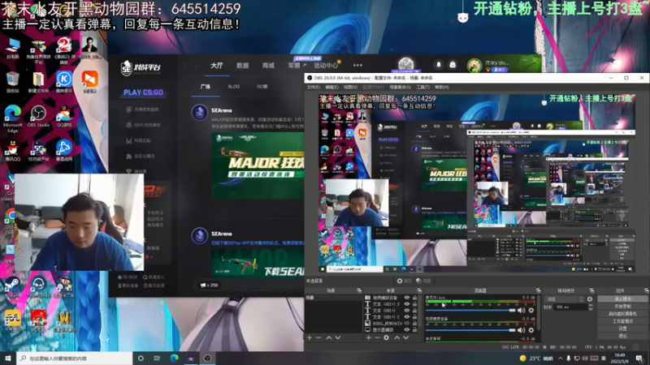Open the 新建文件夹 folder desktop icon

38,82
